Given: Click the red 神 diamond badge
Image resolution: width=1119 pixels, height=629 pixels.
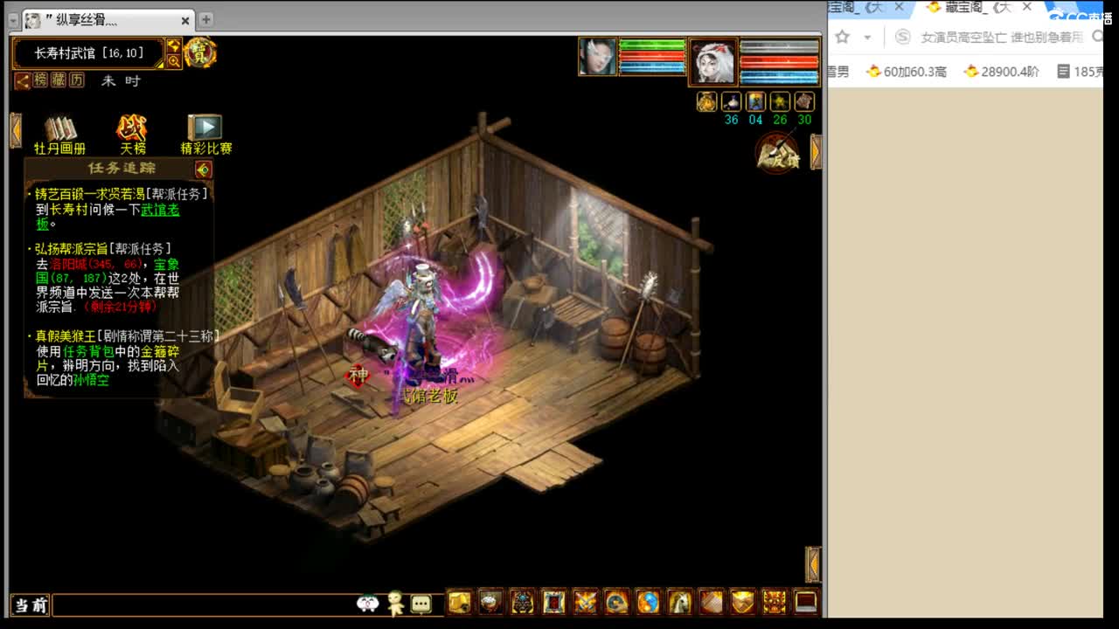Looking at the screenshot, I should pos(358,376).
